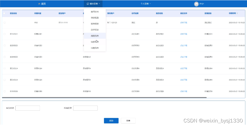Click the 医生姓名1 cell

14,34
